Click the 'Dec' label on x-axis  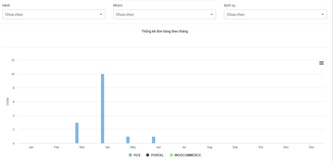click(x=312, y=147)
